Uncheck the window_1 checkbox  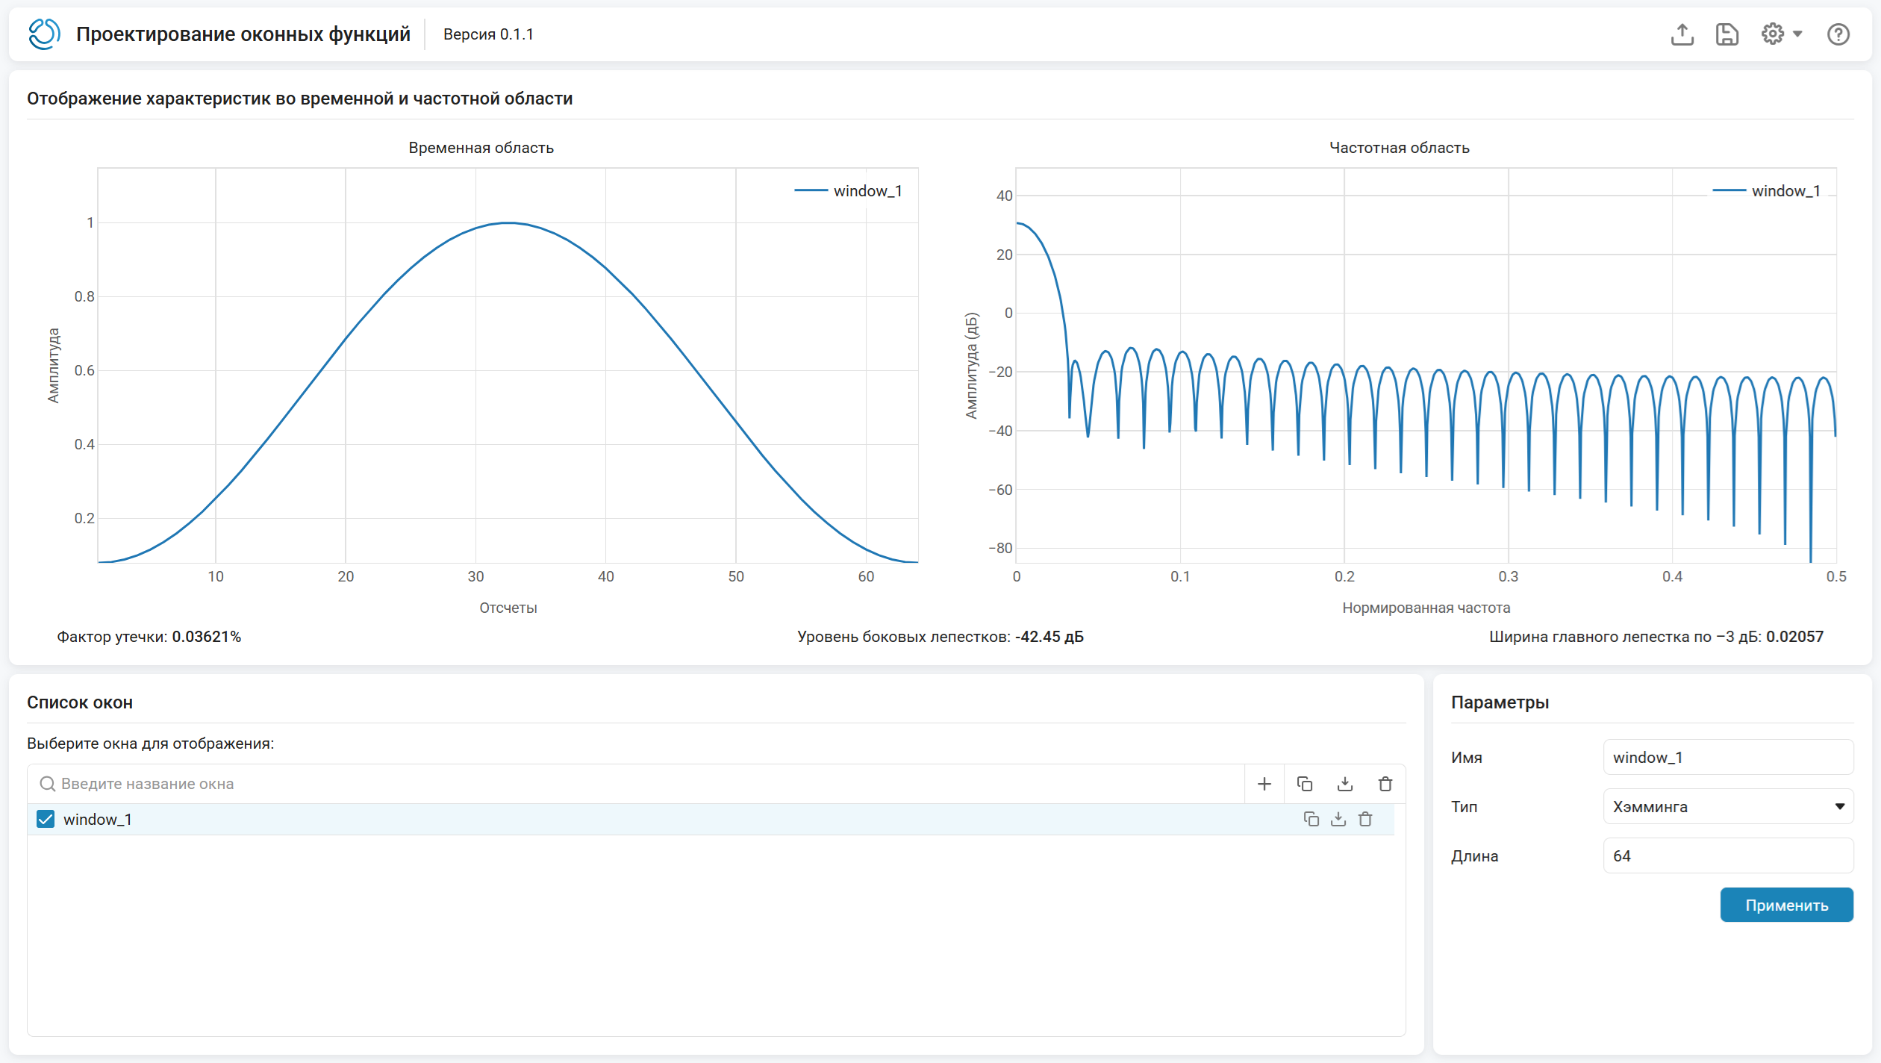pyautogui.click(x=46, y=819)
